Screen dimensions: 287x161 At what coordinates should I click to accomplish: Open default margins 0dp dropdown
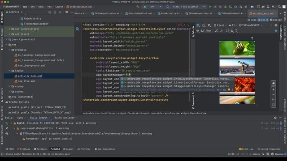[x=209, y=31]
